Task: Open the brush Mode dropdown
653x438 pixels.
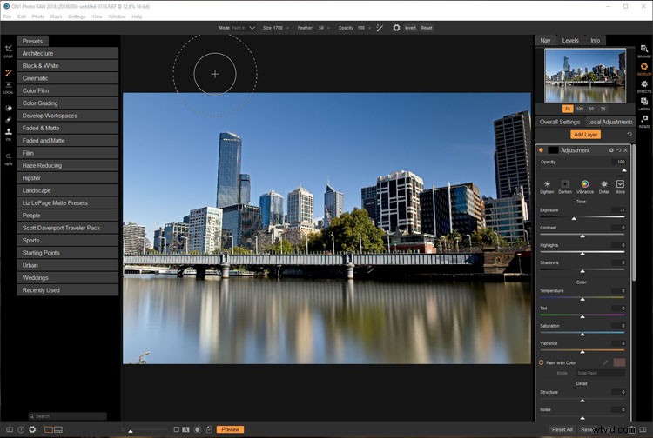Action: click(x=244, y=28)
